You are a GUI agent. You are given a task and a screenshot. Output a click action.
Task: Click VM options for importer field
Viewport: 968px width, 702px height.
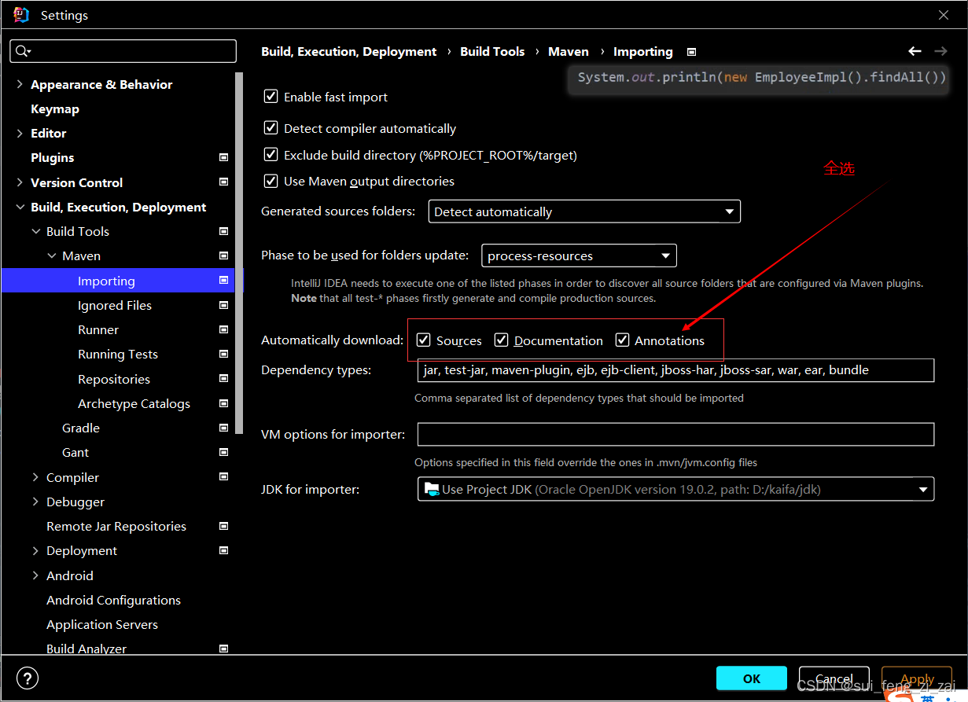tap(675, 434)
